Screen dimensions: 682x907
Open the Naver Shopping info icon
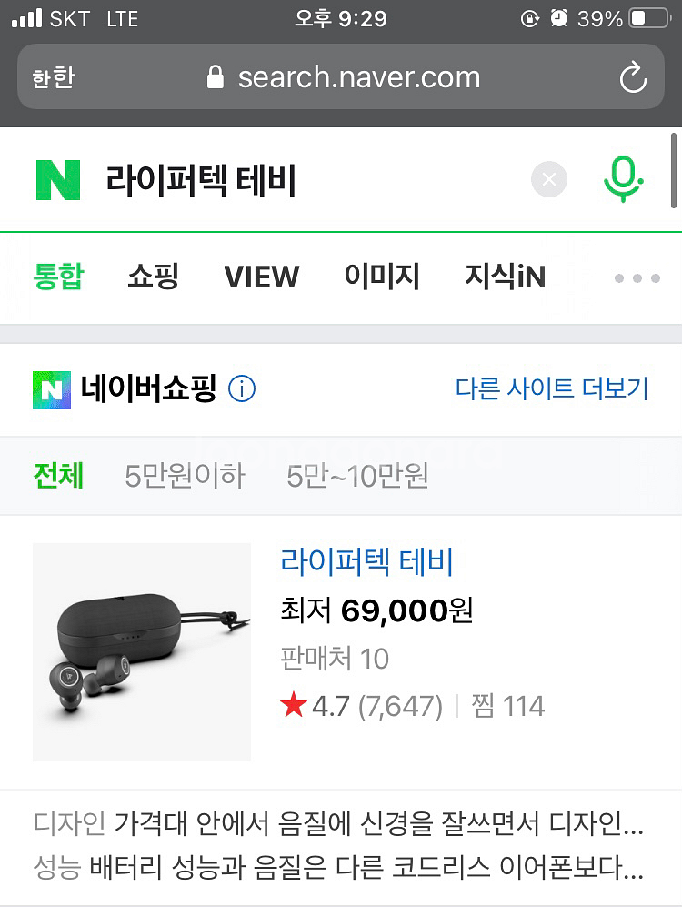point(242,388)
